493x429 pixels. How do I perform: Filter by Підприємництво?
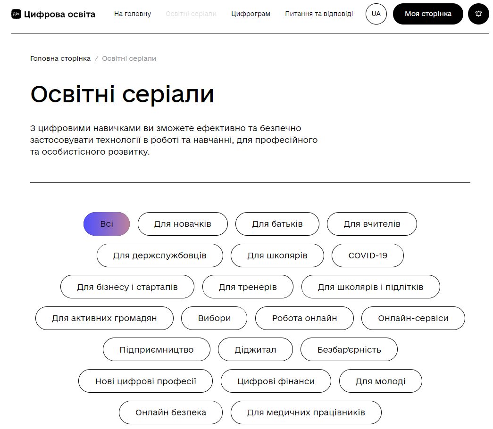click(x=157, y=349)
